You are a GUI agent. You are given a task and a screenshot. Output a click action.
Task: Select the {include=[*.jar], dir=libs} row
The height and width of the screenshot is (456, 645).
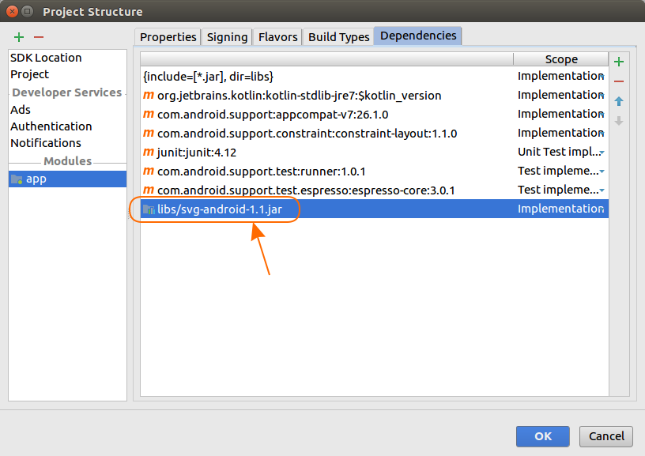[x=375, y=76]
